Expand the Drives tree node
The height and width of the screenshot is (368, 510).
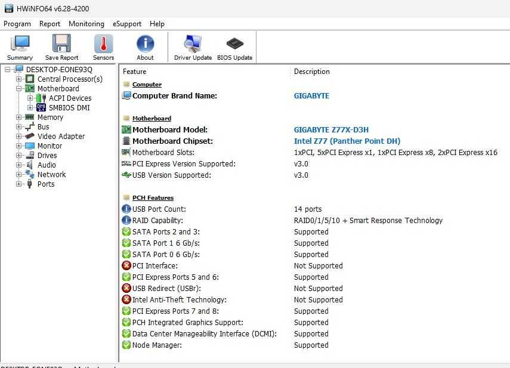[18, 156]
